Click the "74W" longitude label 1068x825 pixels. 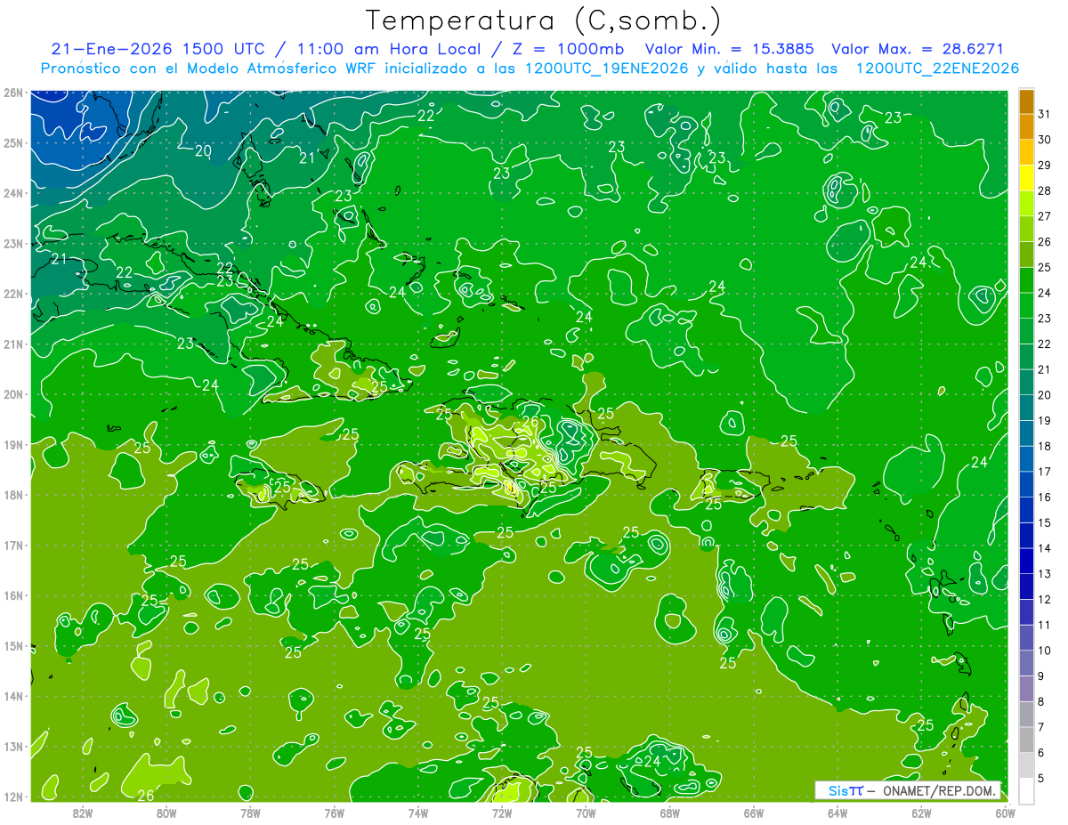(x=418, y=812)
